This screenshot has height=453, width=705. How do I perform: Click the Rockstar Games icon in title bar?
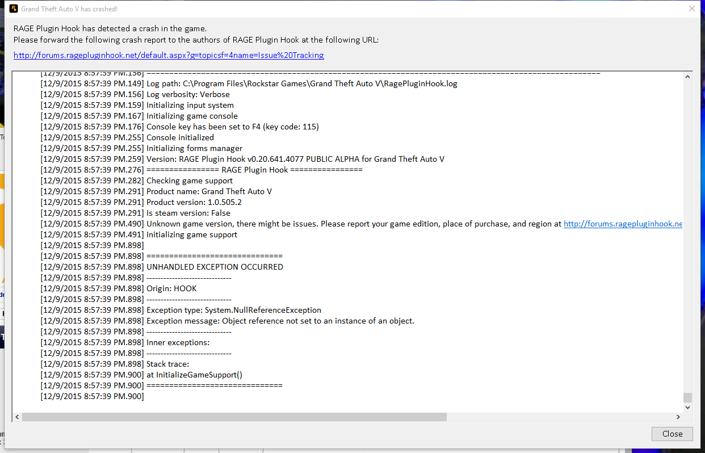[x=11, y=9]
